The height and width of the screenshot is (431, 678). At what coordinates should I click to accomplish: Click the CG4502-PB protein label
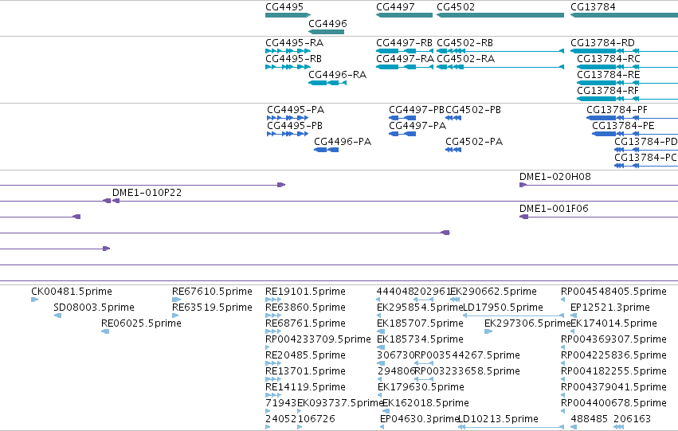click(473, 110)
